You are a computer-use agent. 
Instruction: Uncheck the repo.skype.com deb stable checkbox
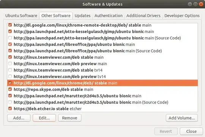[10, 89]
